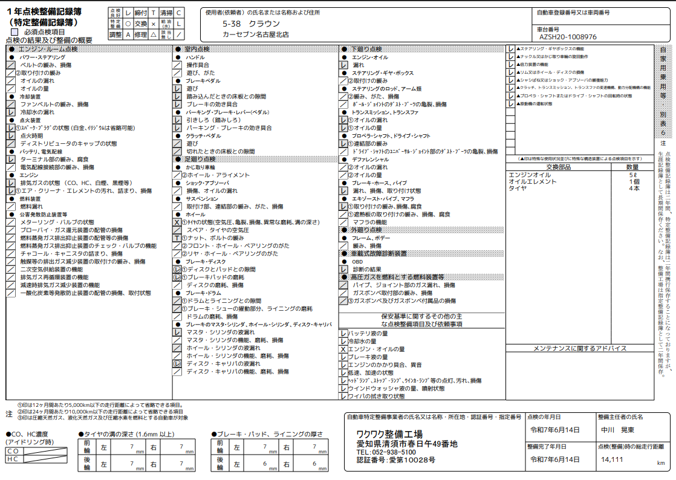Select the workshop name ワクワク整備工場

[x=389, y=434]
